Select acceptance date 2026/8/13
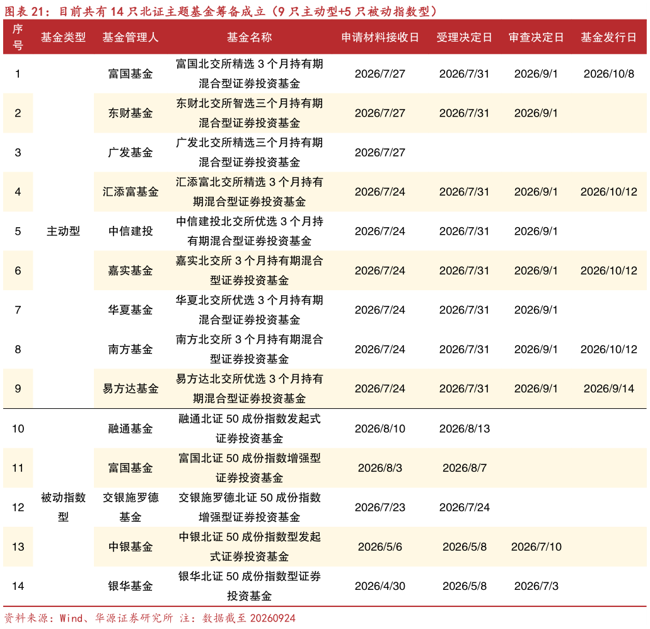The image size is (650, 629). [x=464, y=428]
